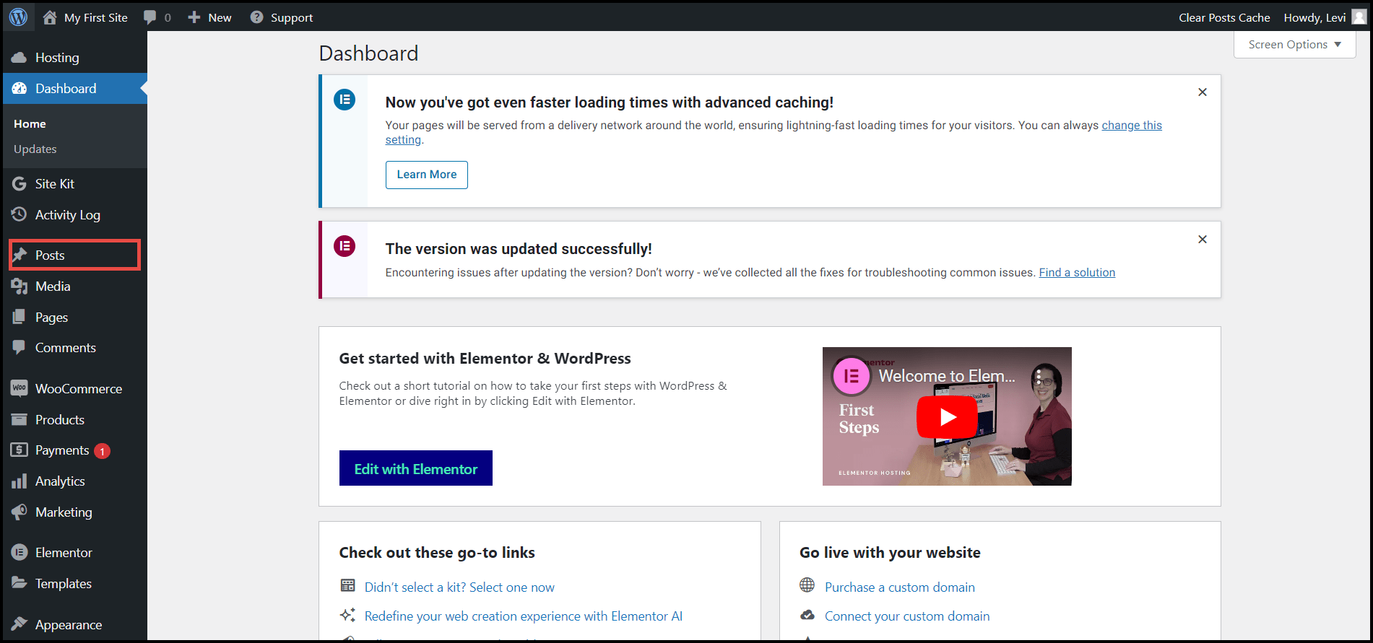The height and width of the screenshot is (643, 1373).
Task: Click the Marketing megaphone icon
Action: pyautogui.click(x=20, y=512)
